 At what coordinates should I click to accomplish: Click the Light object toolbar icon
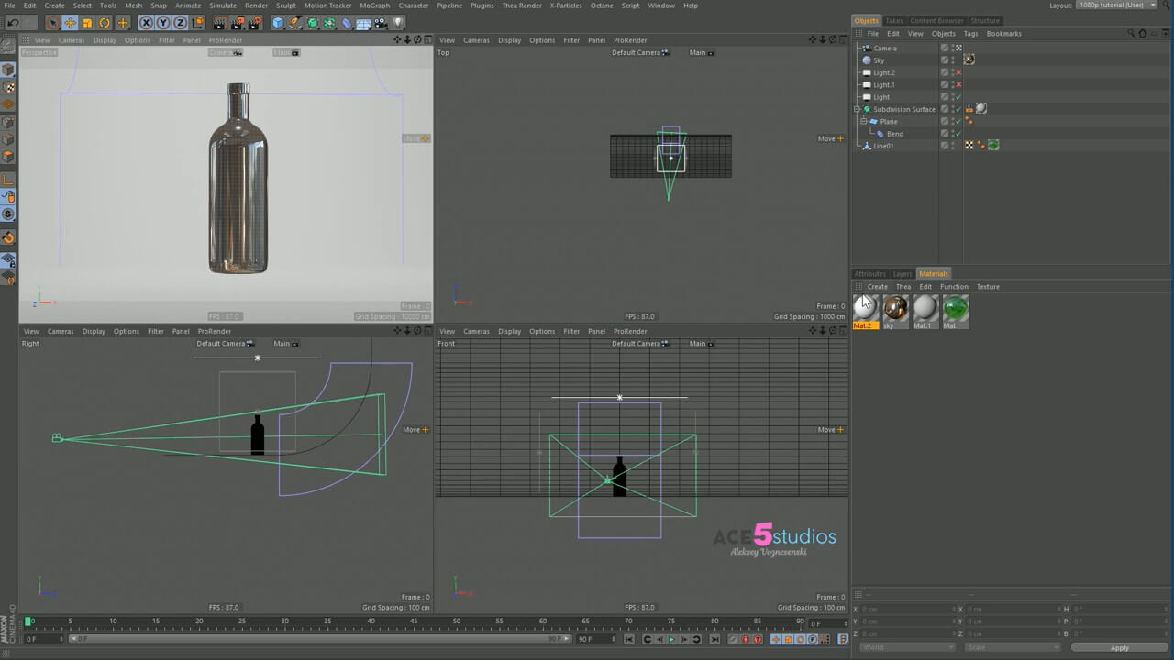click(x=398, y=23)
